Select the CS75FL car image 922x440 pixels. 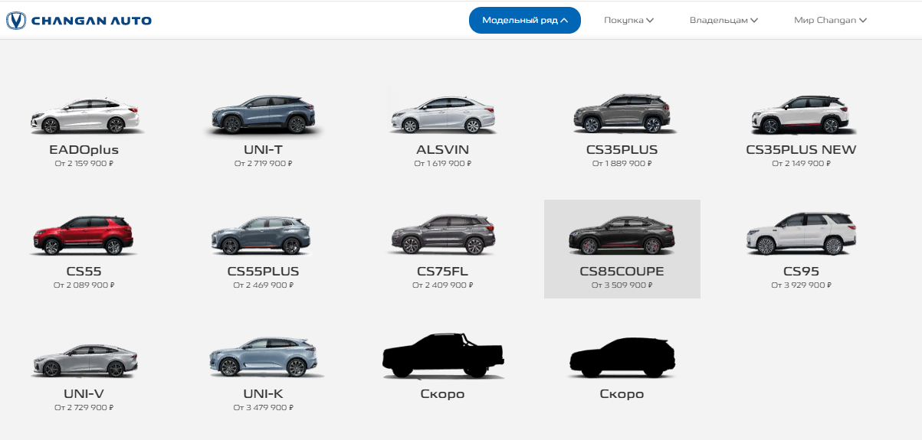pyautogui.click(x=442, y=235)
